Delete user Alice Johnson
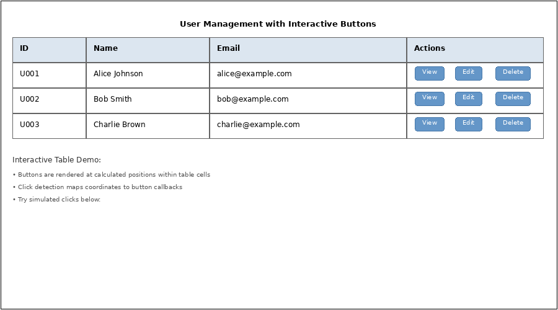The image size is (558, 310). click(513, 73)
